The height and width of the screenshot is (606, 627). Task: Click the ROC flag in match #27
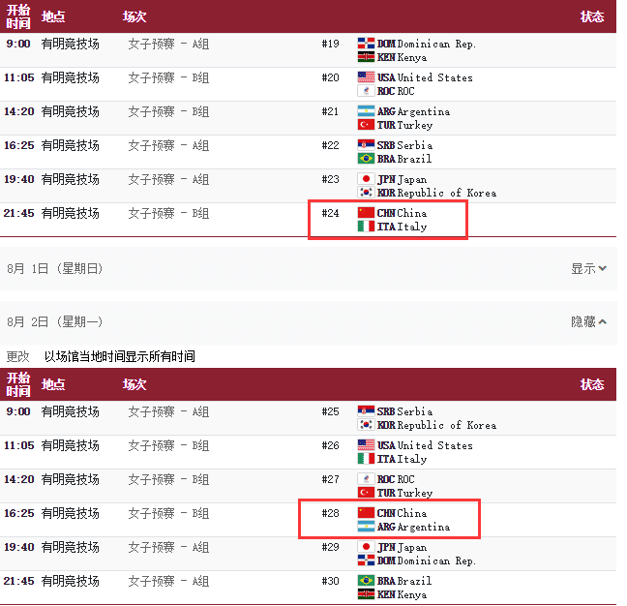[x=366, y=479]
